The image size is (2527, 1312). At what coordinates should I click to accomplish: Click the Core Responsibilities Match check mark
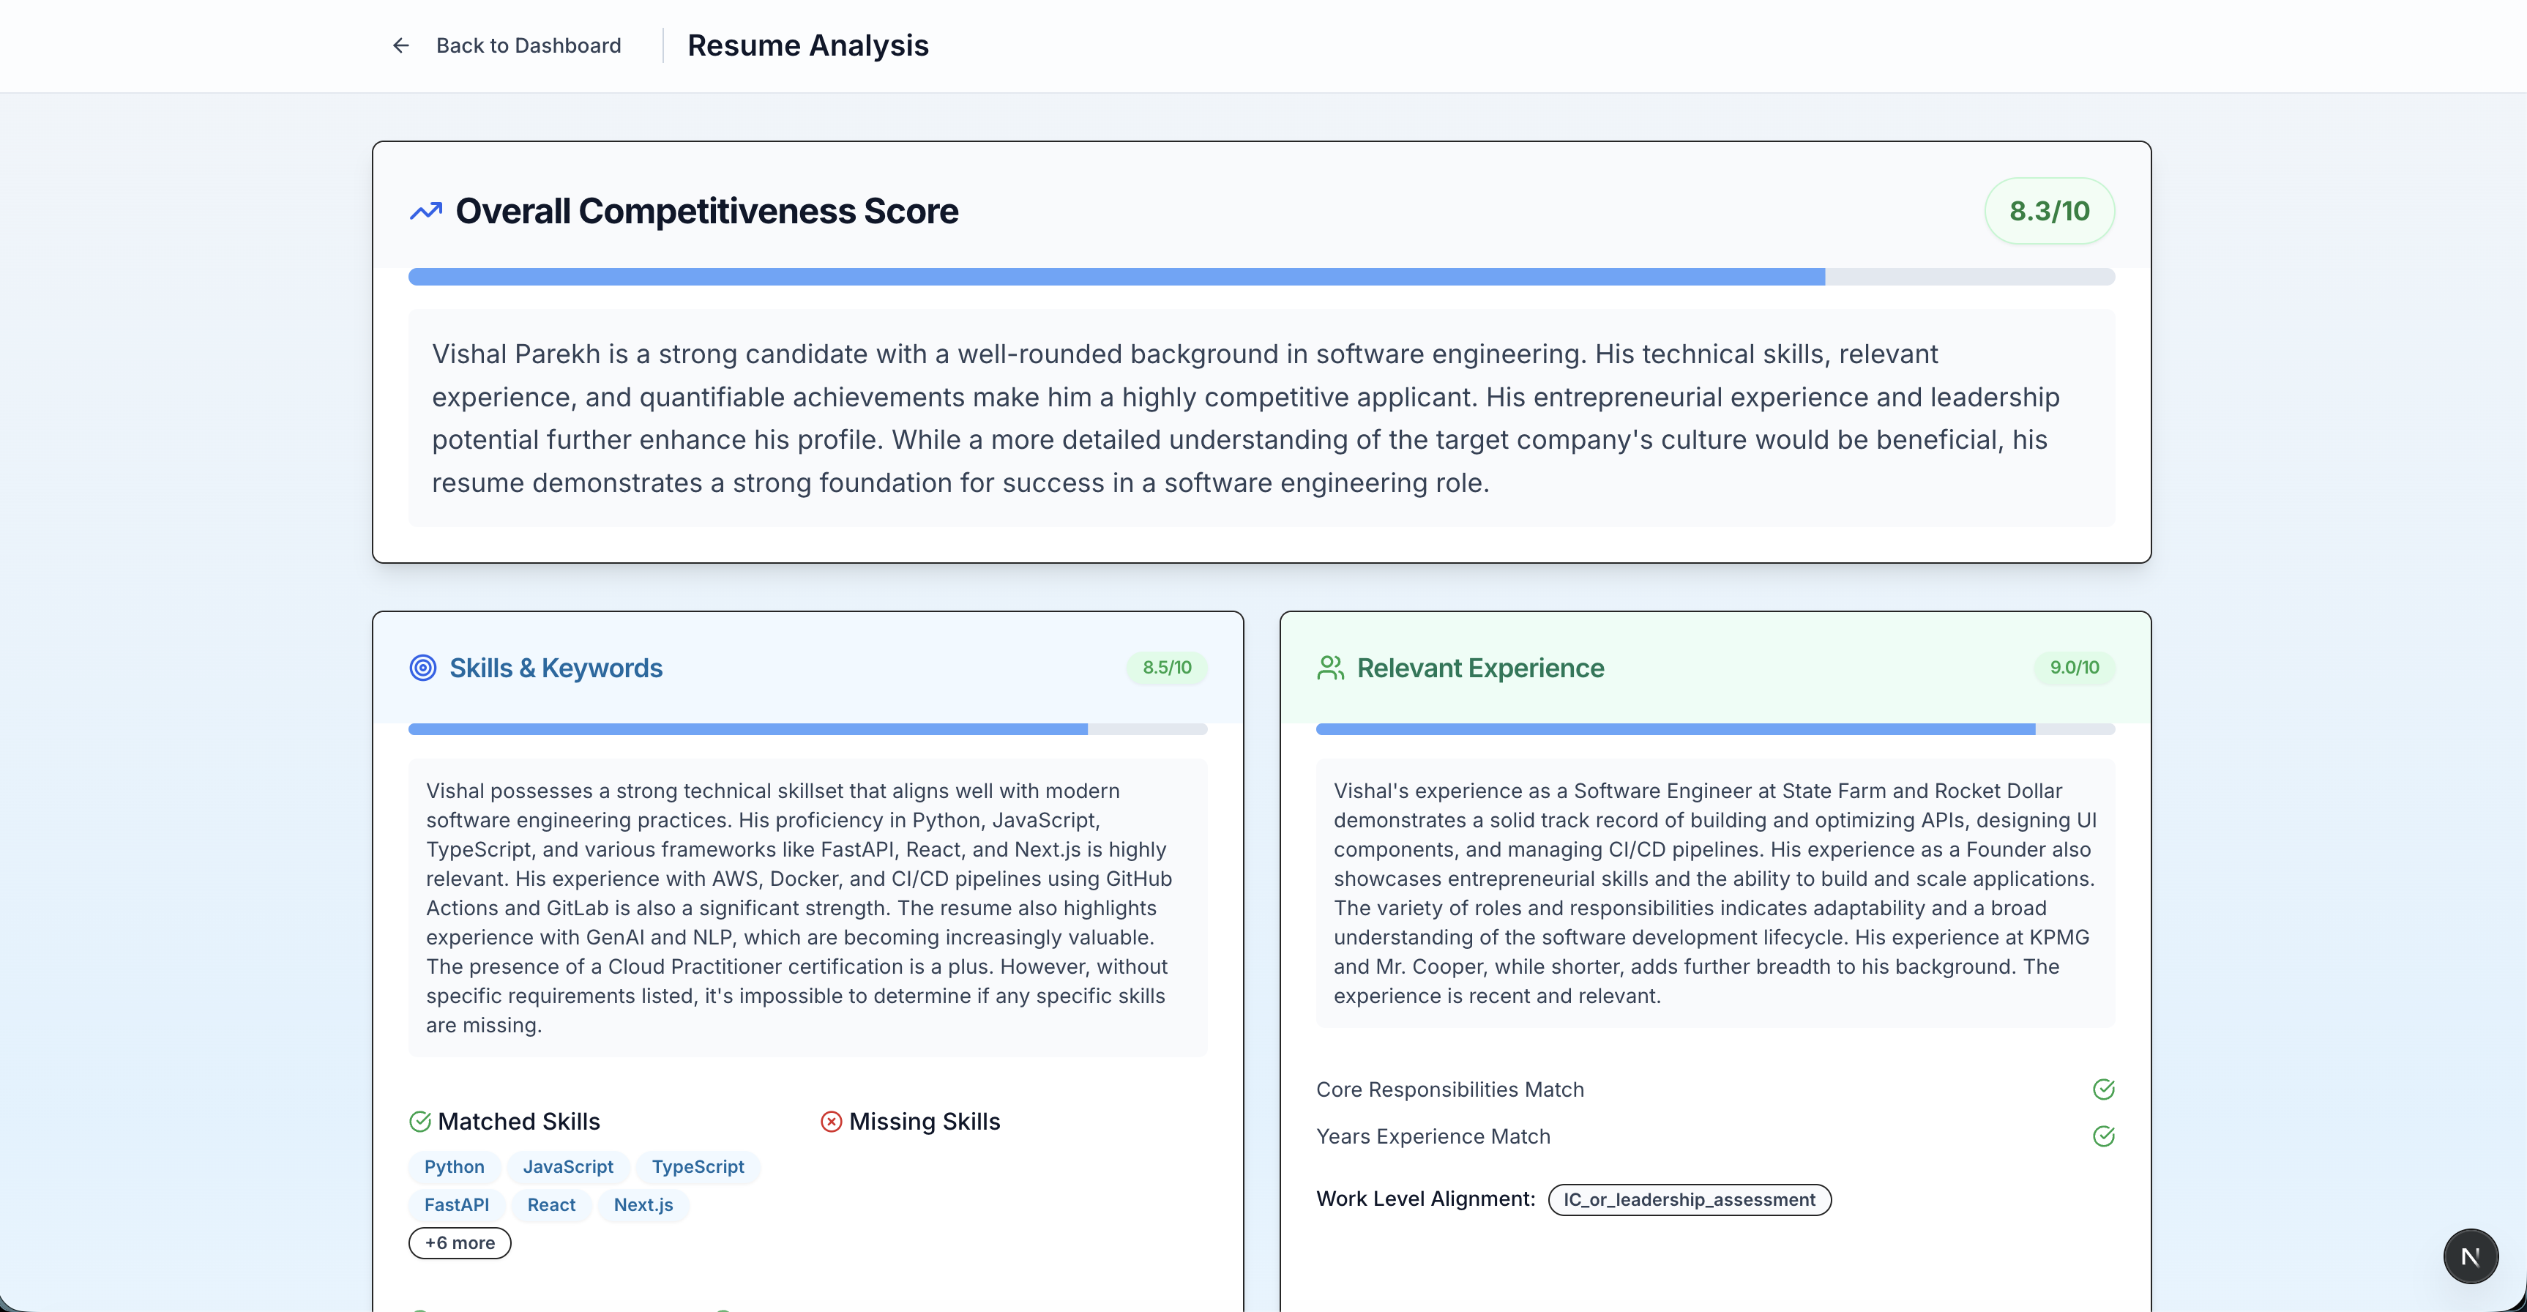[2103, 1089]
